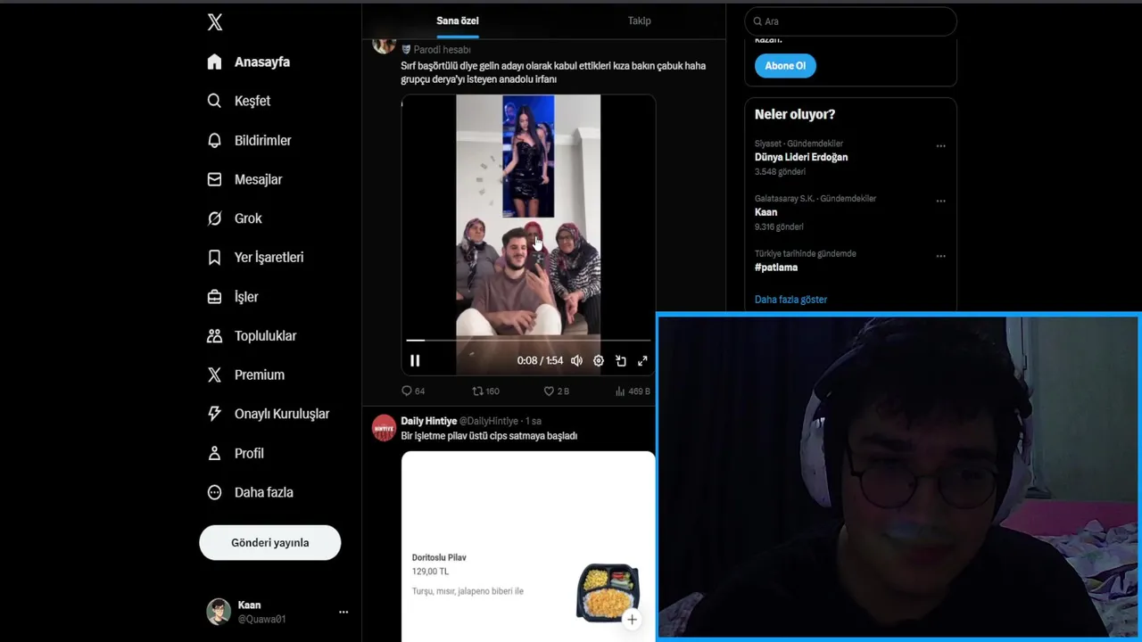This screenshot has height=642, width=1142.
Task: View post analytics showing 469 B
Action: [633, 391]
